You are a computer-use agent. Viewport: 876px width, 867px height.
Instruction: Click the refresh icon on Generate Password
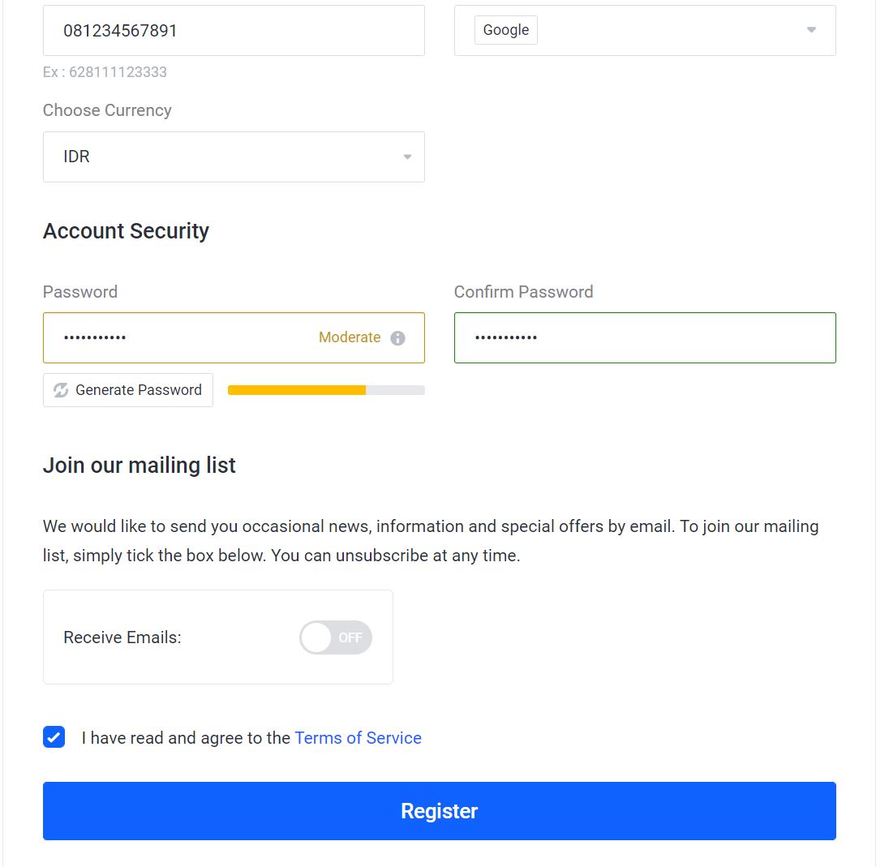59,390
